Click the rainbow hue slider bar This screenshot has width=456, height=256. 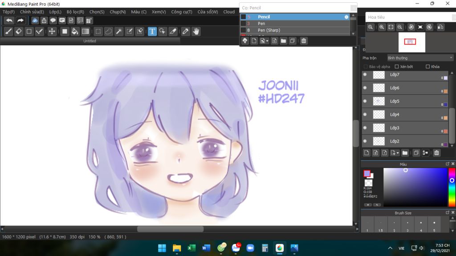452,187
